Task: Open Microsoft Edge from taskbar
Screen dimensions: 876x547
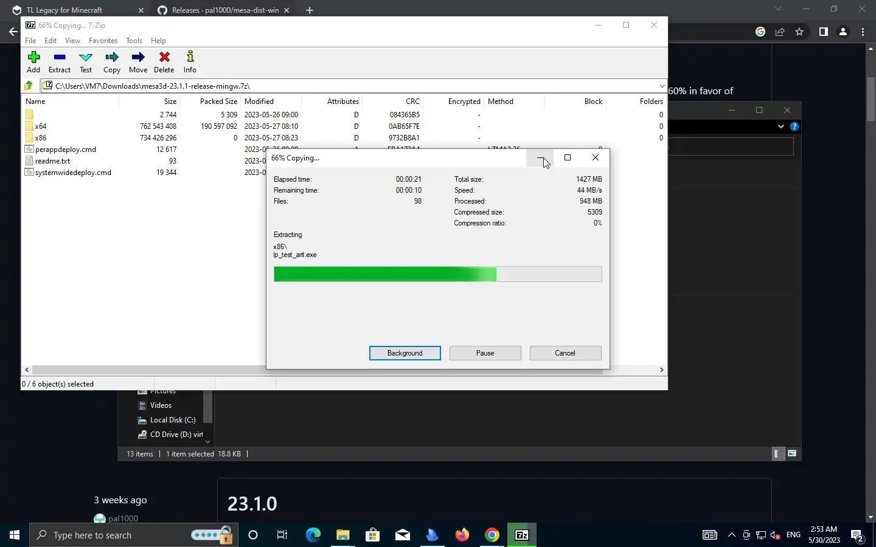Action: click(313, 535)
